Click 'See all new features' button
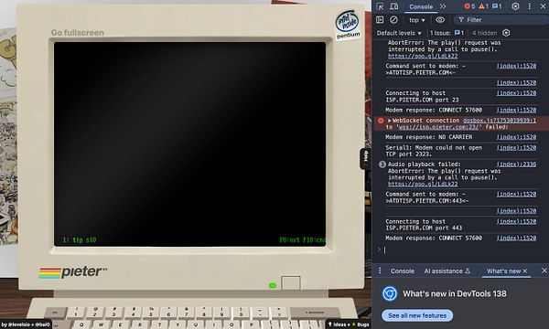This screenshot has width=549, height=329. click(417, 315)
